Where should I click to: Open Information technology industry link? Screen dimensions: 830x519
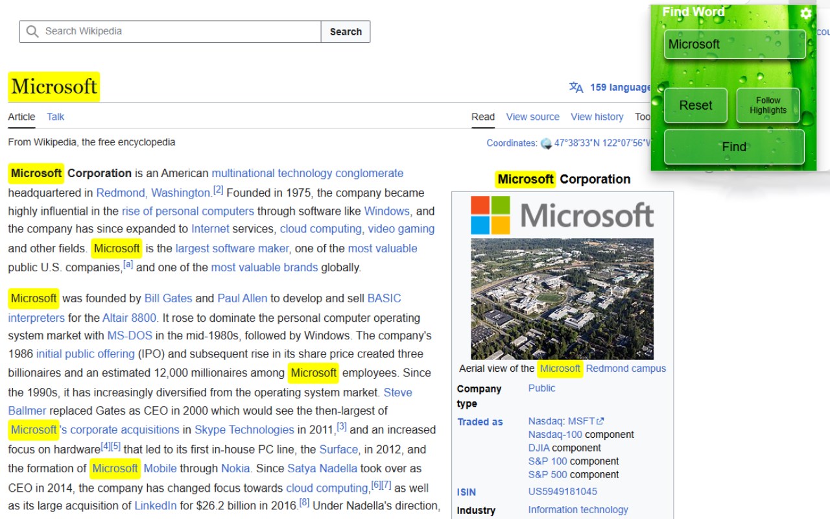pyautogui.click(x=578, y=510)
